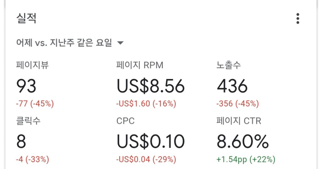Click the 실적 card title
The height and width of the screenshot is (169, 322).
(26, 18)
